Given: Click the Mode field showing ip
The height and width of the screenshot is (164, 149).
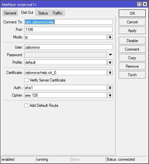Looking at the screenshot, I should (x=66, y=37).
